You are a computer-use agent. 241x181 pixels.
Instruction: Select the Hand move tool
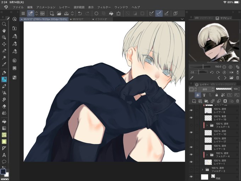[4, 31]
